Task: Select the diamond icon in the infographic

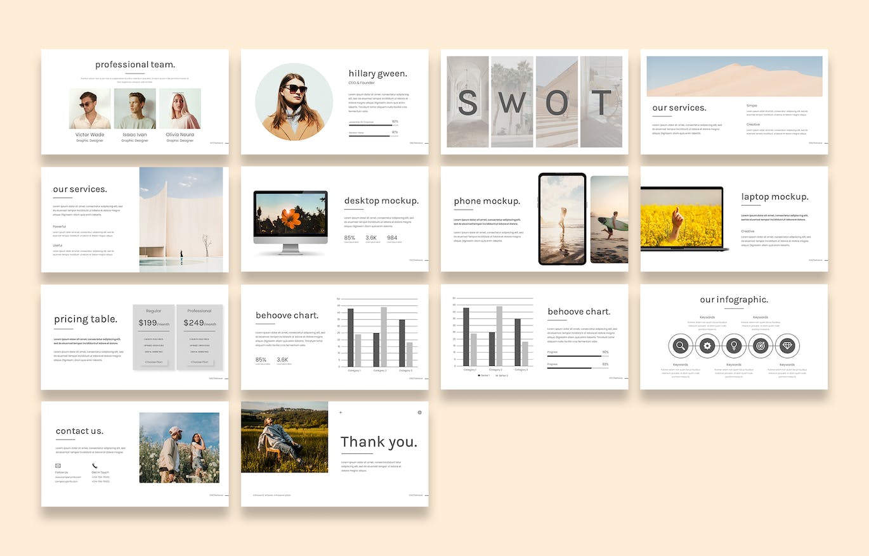Action: (787, 346)
